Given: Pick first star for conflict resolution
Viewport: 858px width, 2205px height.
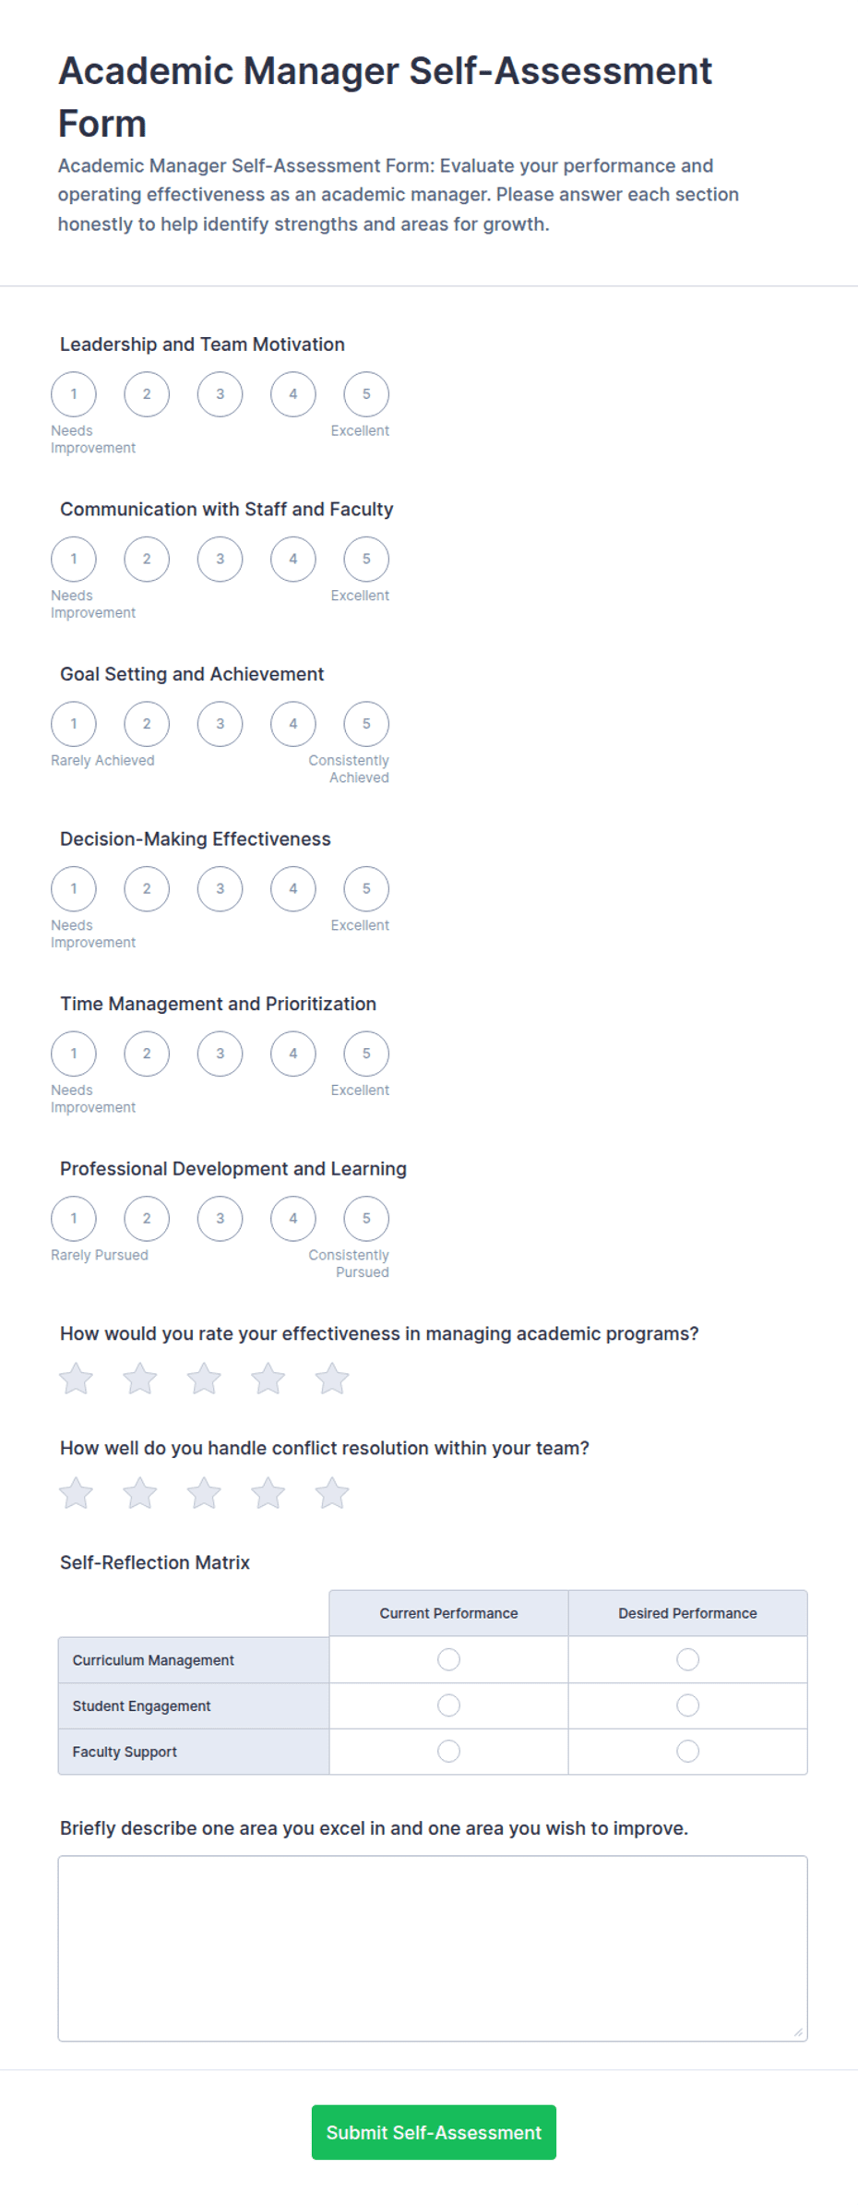Looking at the screenshot, I should (x=76, y=1493).
